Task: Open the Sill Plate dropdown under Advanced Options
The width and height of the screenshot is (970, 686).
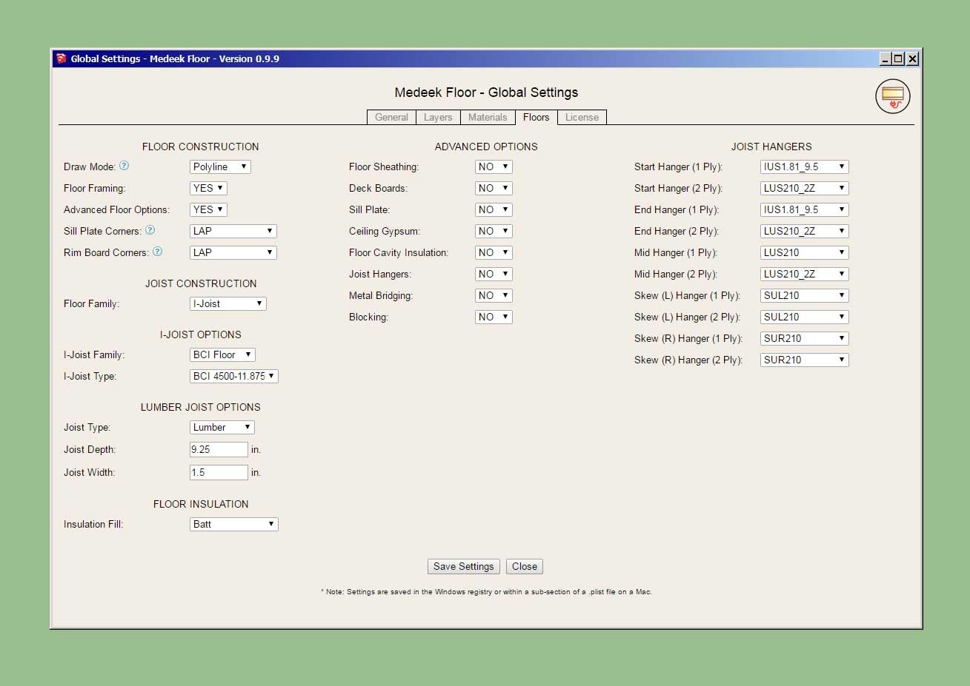Action: tap(494, 209)
